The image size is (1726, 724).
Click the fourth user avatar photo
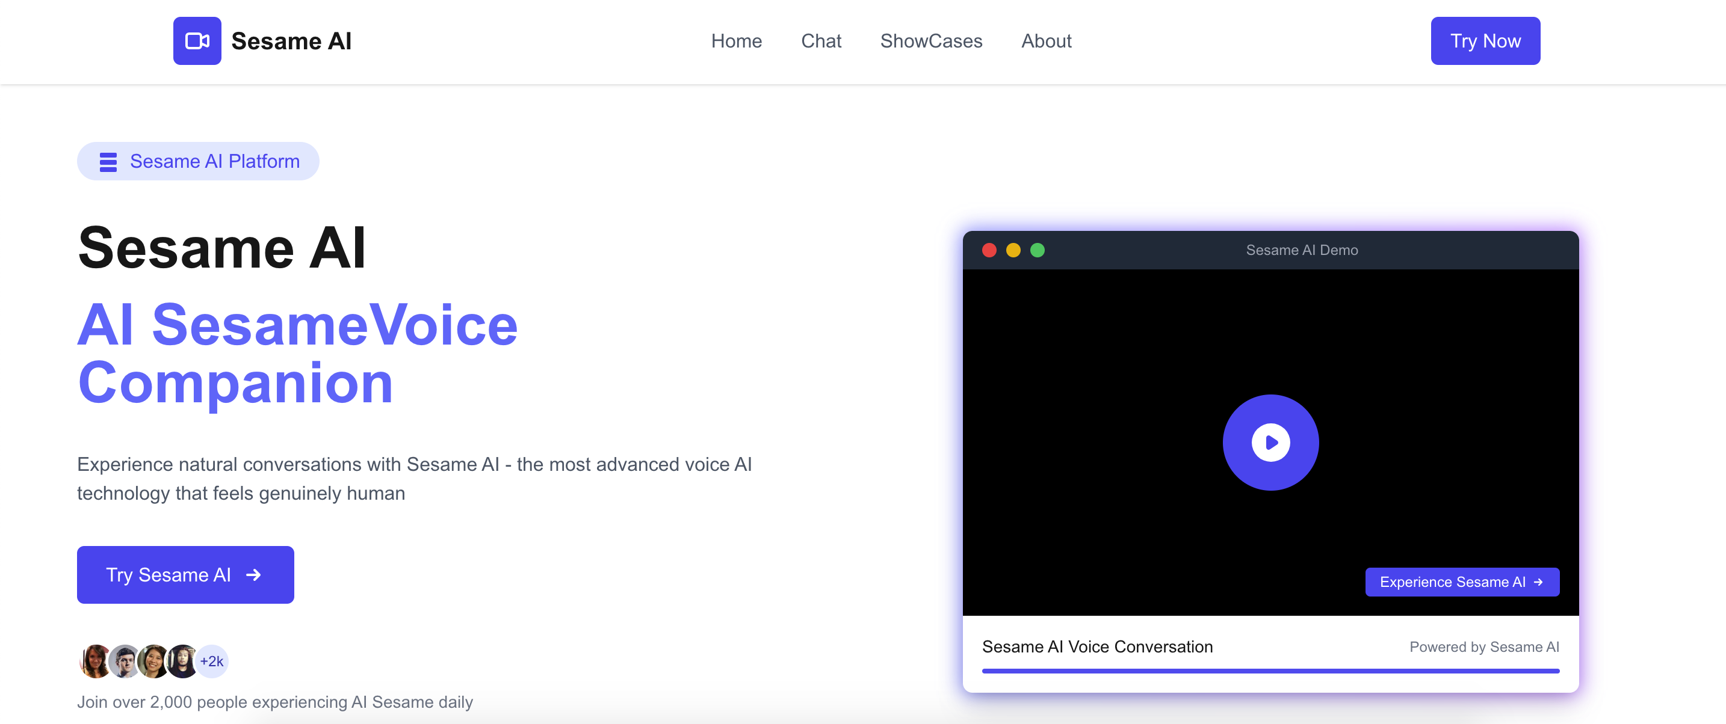182,661
